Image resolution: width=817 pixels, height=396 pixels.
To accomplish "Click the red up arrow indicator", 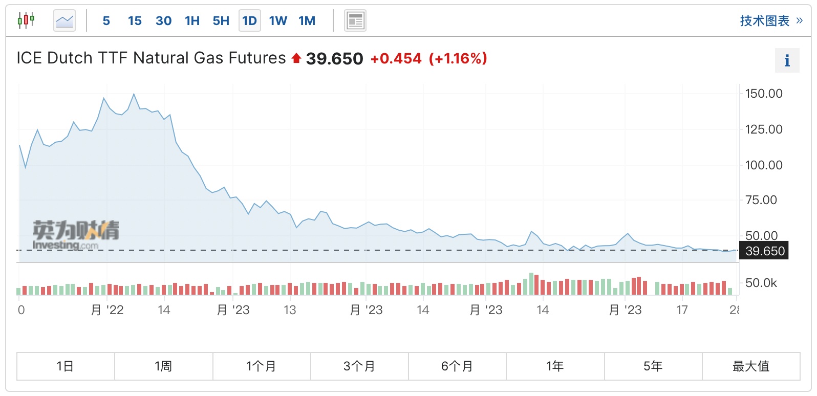I will [296, 58].
